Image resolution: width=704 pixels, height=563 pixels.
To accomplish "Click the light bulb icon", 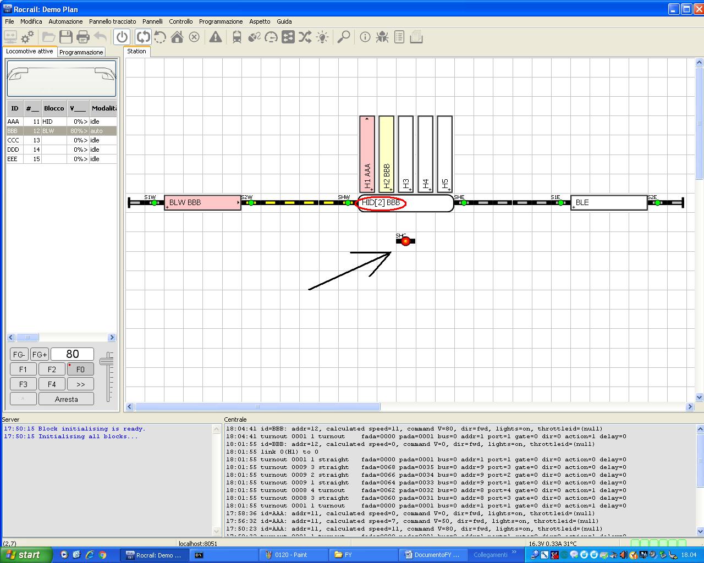I will tap(322, 37).
